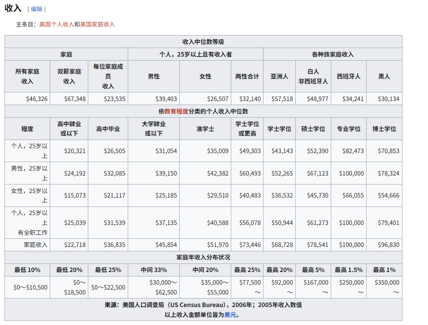
Task: Click the $73,446 cell
Action: click(247, 245)
